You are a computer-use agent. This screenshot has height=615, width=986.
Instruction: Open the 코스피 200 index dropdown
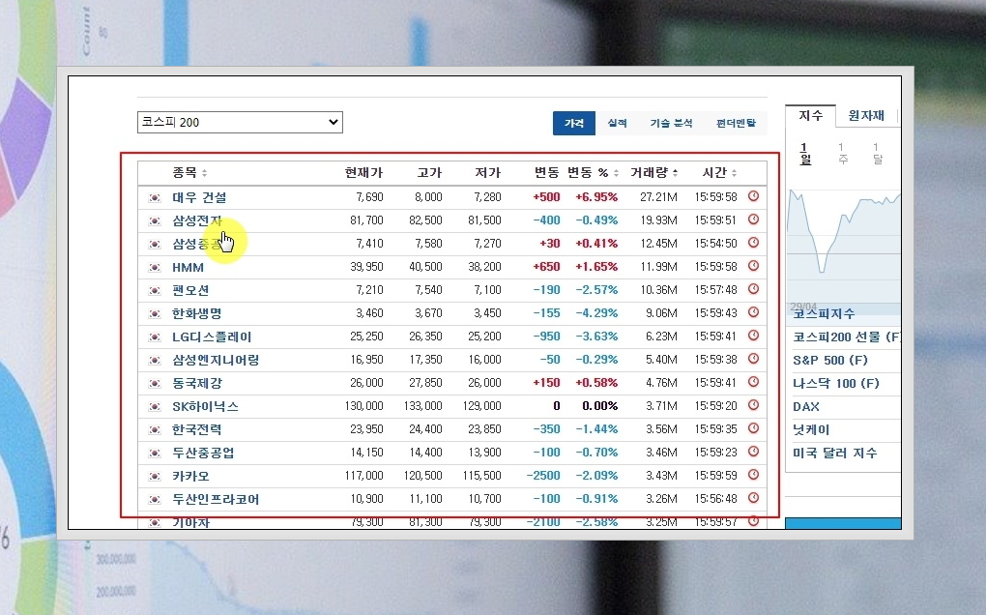coord(240,122)
